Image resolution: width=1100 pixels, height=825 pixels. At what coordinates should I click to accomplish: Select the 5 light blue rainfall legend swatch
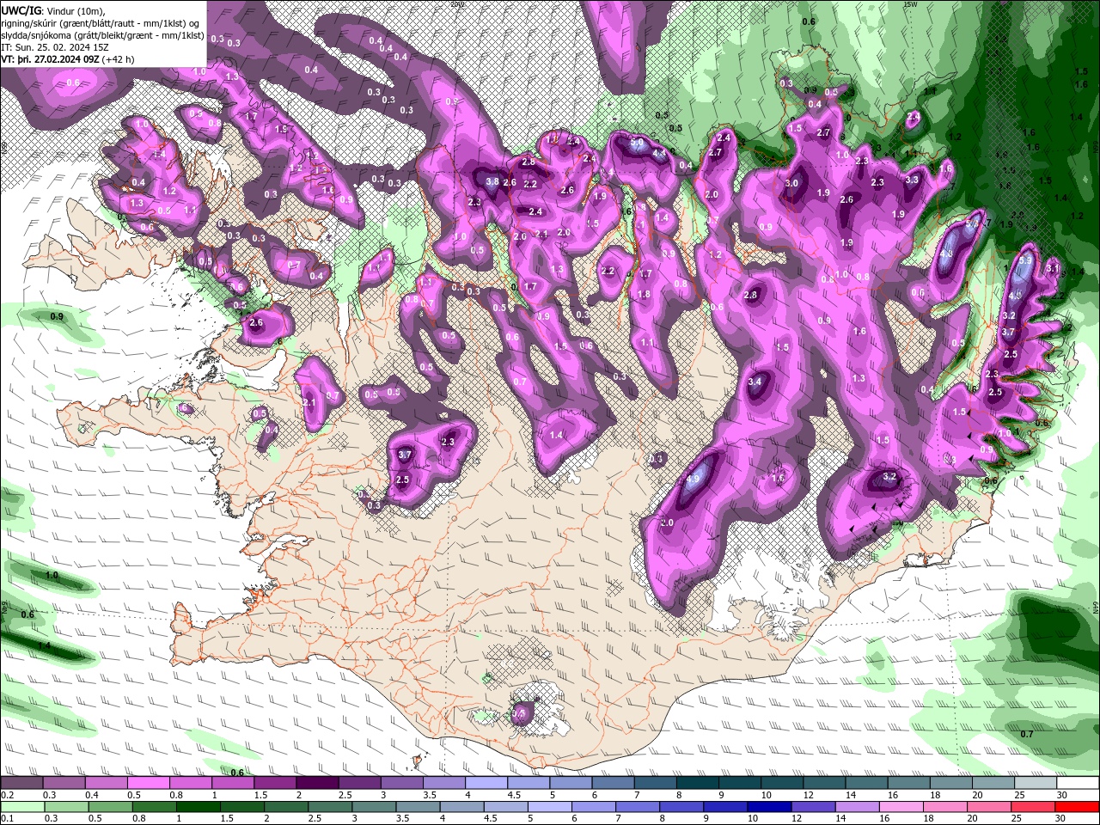[550, 807]
